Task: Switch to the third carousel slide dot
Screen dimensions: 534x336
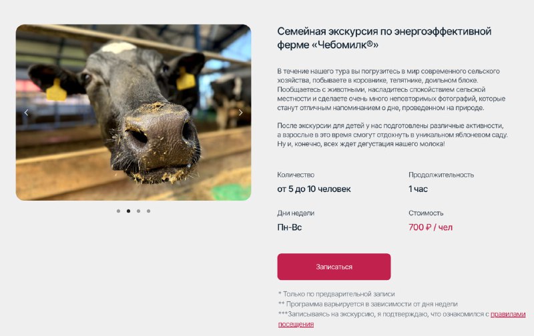Action: click(138, 211)
